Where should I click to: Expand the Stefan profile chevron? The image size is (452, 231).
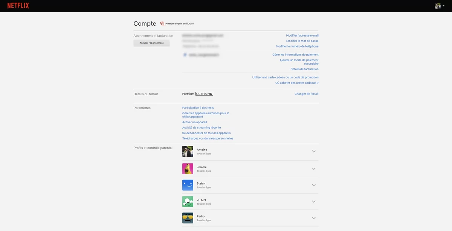[x=314, y=185]
